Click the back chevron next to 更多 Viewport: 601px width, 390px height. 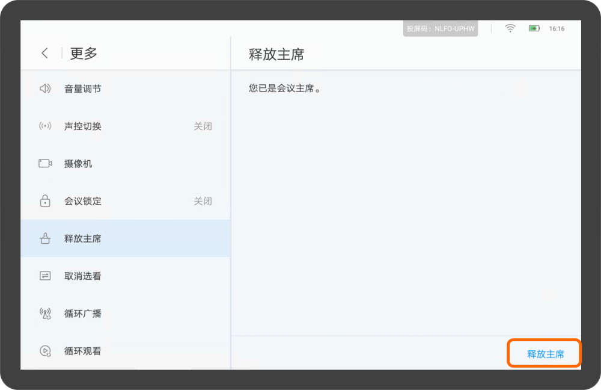tap(44, 53)
